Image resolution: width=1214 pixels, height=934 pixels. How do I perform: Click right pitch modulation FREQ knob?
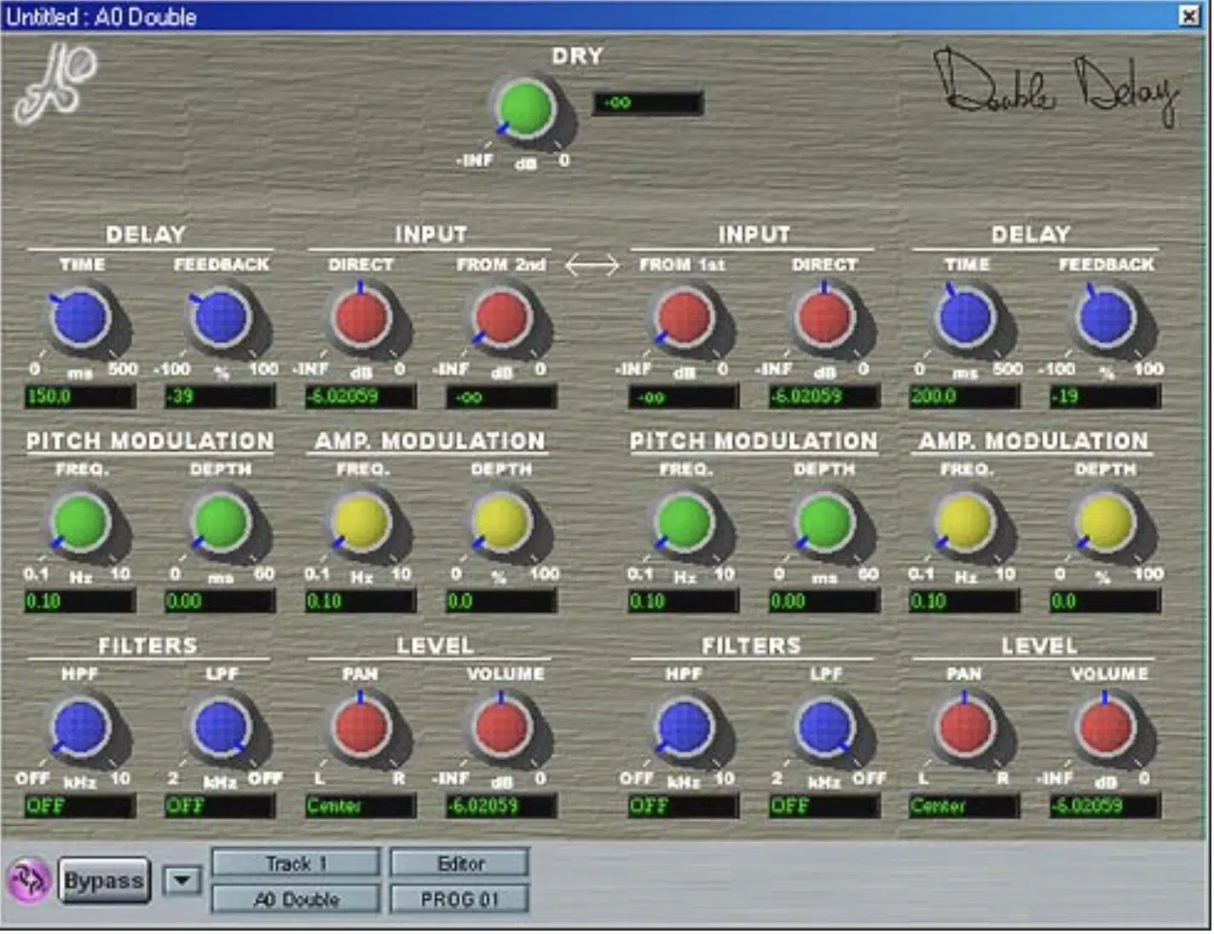684,522
